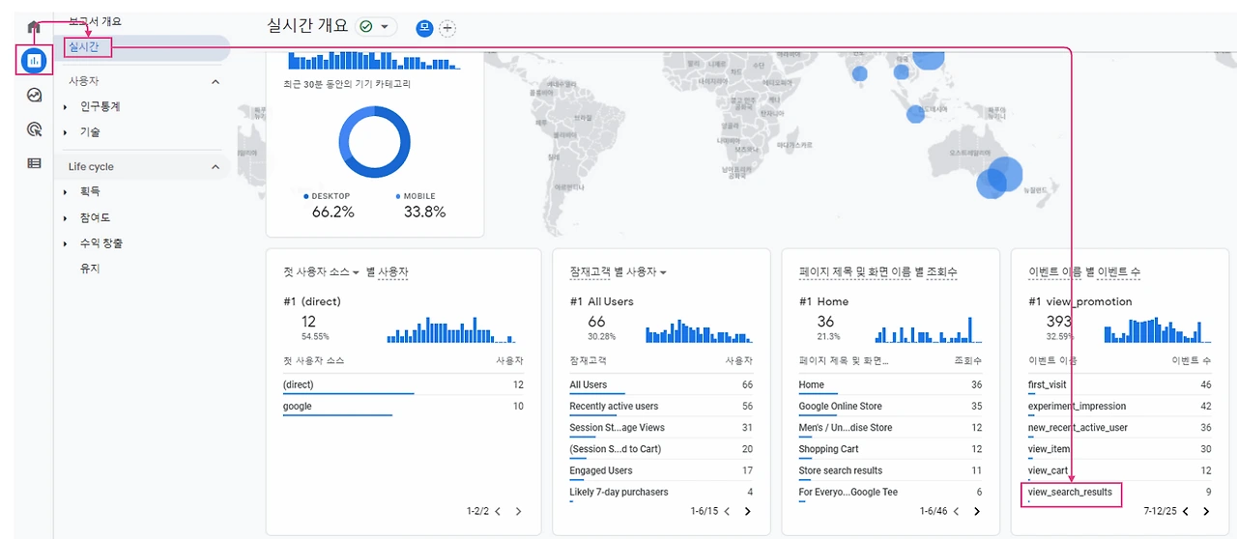Go to next page in user source card
Screen dimensions: 1237x539
(x=518, y=511)
